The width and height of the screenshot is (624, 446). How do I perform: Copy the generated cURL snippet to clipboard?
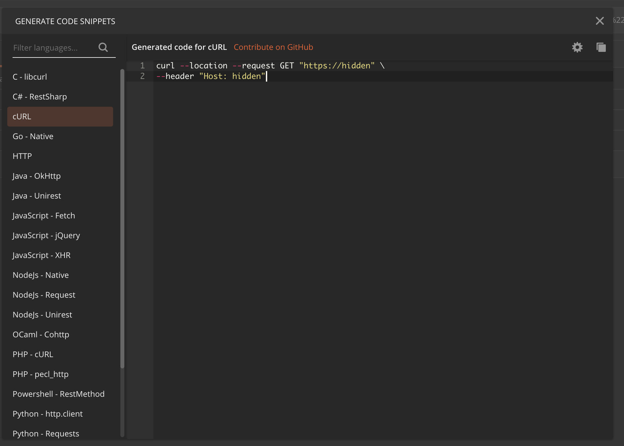(602, 47)
